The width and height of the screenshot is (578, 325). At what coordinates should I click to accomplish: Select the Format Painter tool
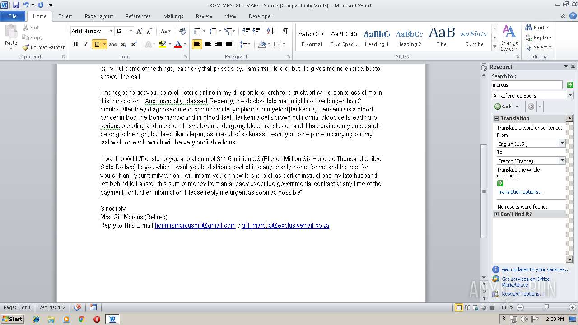point(44,47)
